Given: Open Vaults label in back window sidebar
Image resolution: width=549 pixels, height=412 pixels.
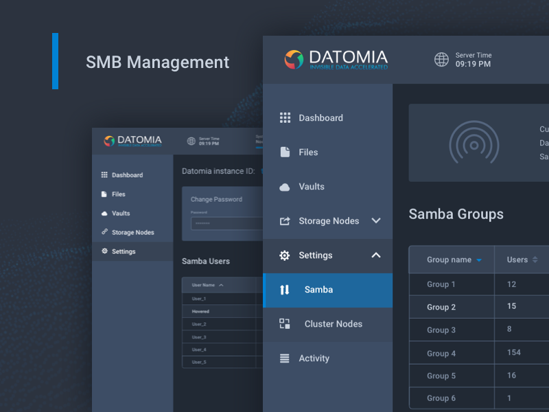Looking at the screenshot, I should click(121, 214).
